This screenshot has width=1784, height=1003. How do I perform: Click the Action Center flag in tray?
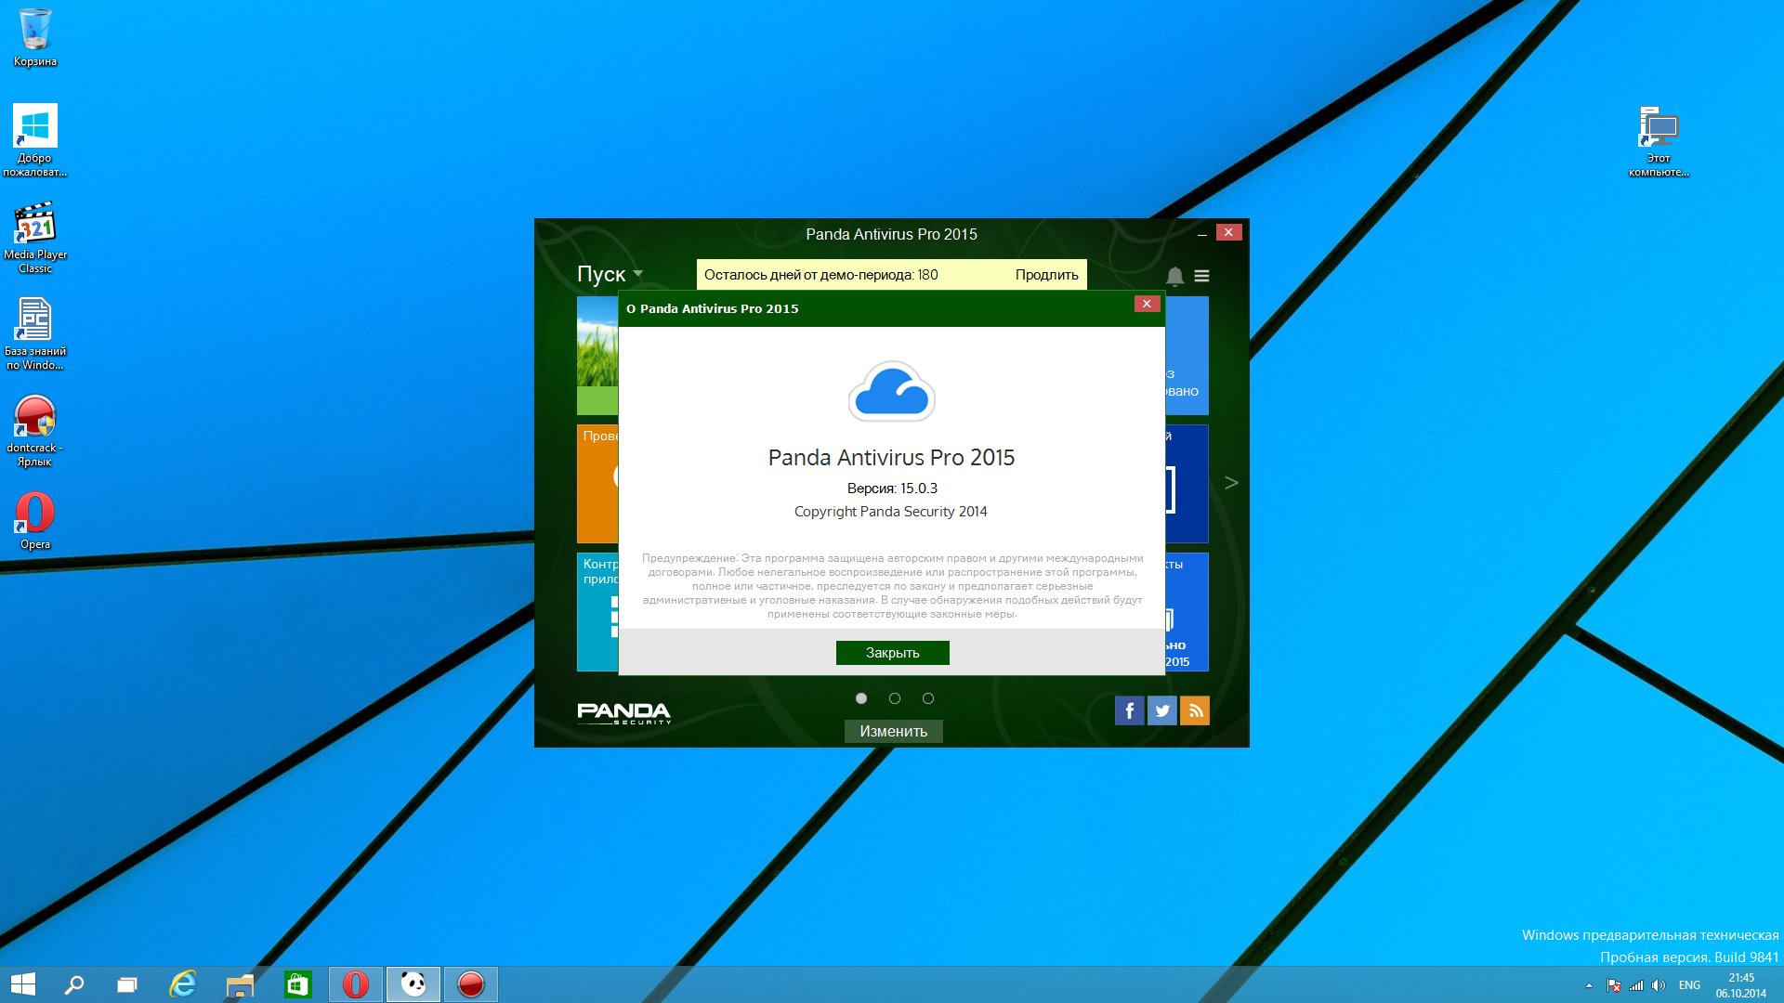click(1614, 985)
